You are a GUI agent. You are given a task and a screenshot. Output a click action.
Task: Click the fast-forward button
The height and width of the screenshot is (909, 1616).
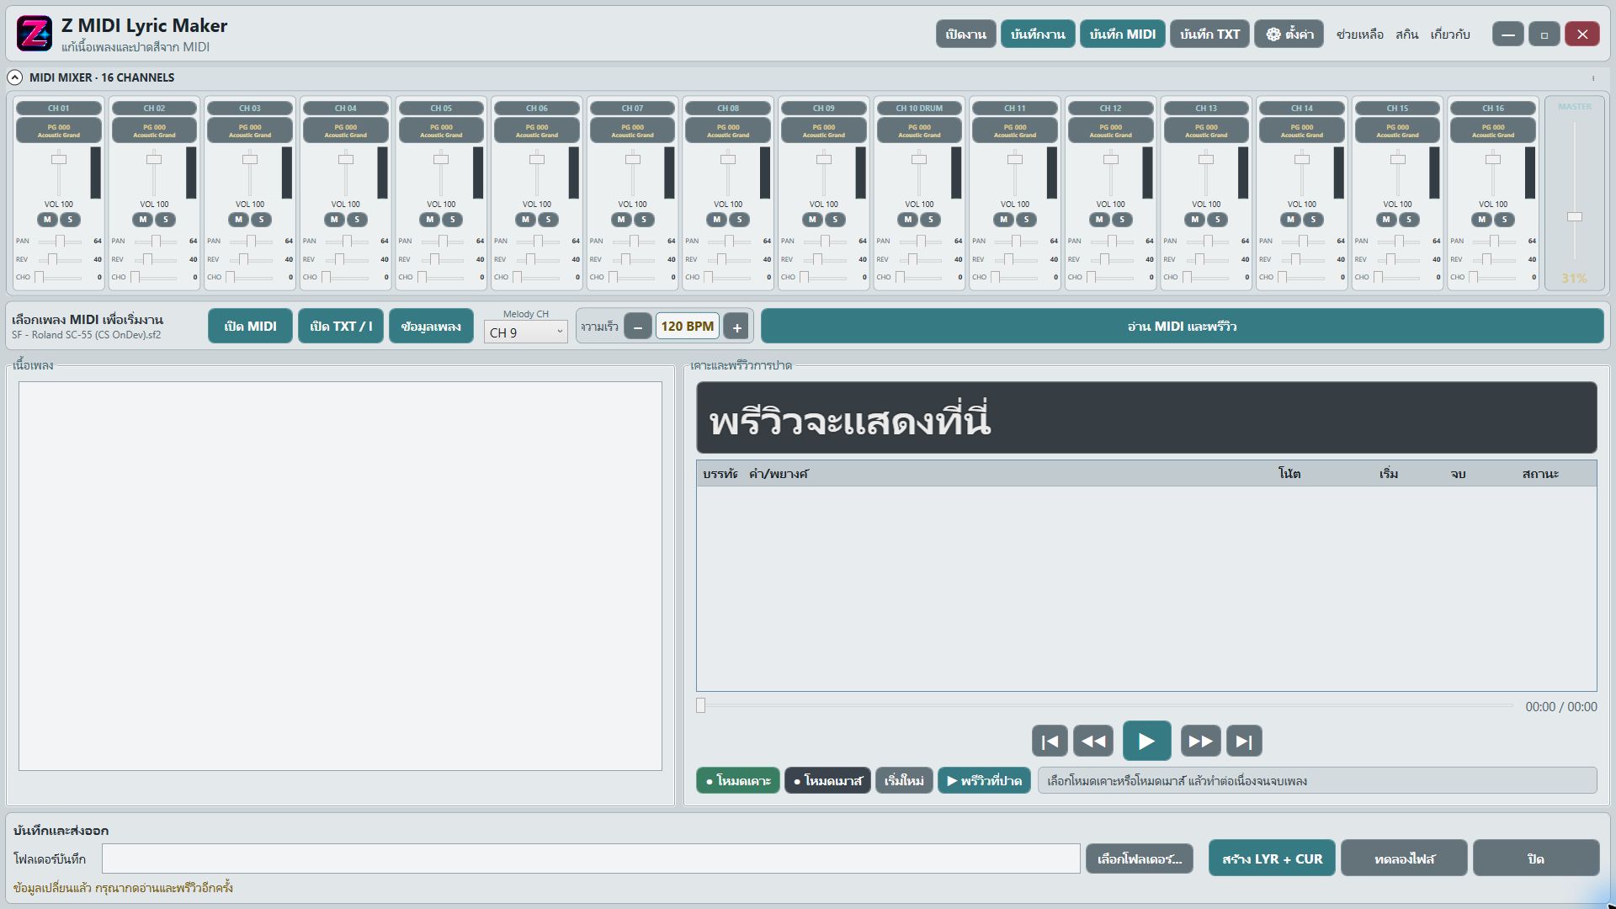[1200, 742]
